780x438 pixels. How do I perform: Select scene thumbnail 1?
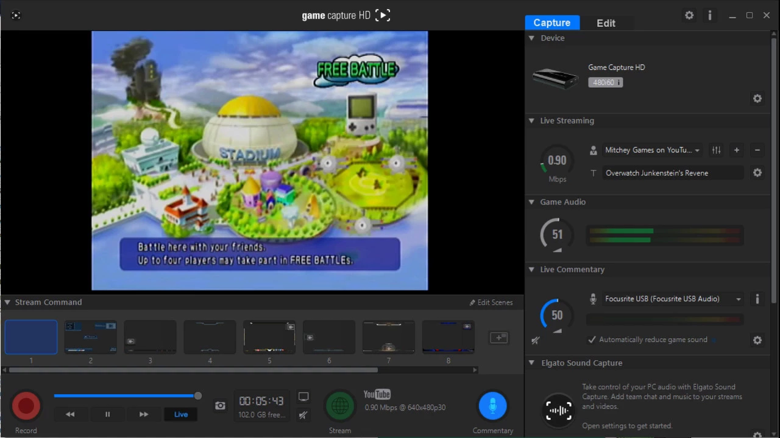tap(31, 337)
